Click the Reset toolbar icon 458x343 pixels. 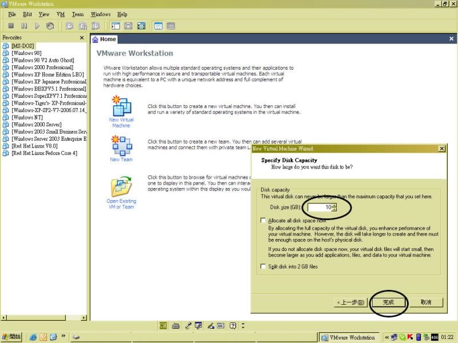[x=50, y=26]
